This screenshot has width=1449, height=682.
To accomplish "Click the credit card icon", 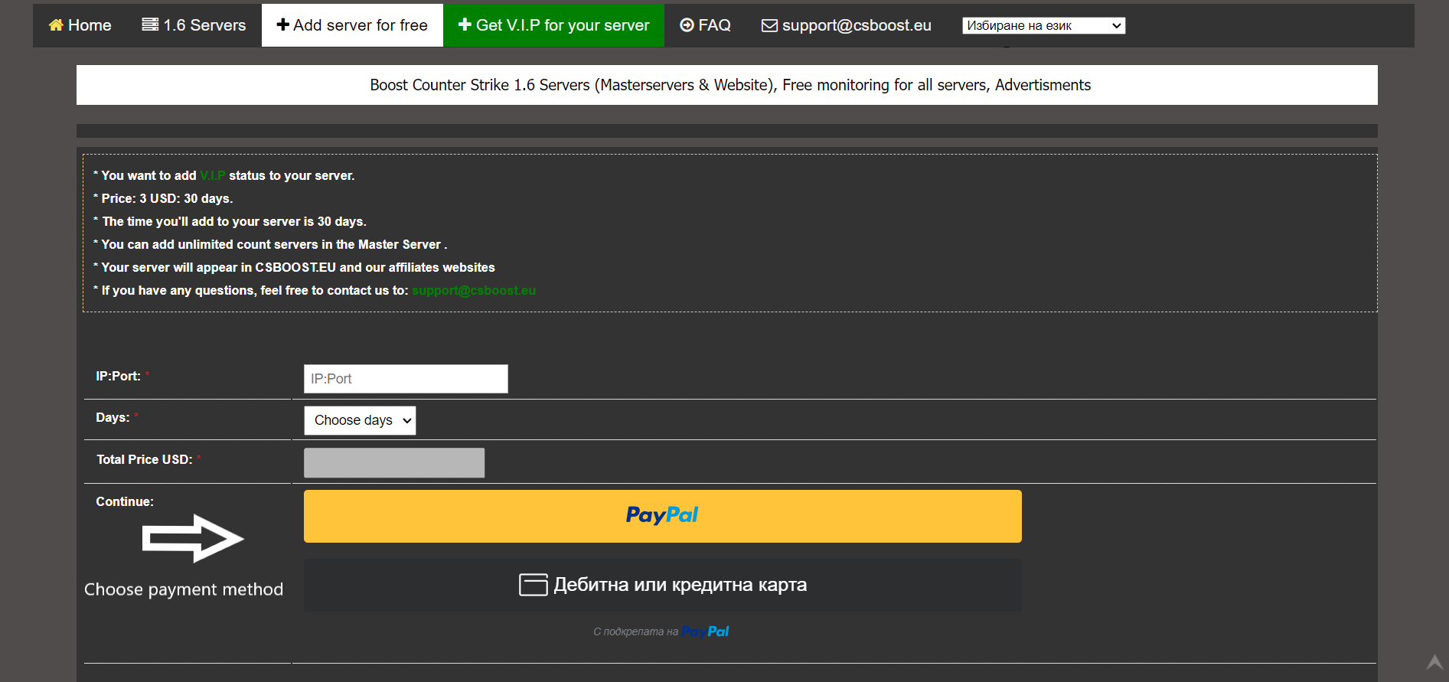I will click(x=533, y=585).
